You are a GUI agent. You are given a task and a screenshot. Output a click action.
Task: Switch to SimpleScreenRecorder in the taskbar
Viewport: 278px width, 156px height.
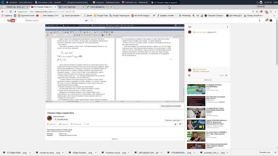click(77, 2)
